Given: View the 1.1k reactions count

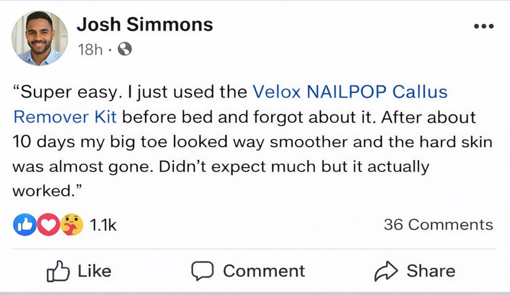Looking at the screenshot, I should tap(103, 225).
